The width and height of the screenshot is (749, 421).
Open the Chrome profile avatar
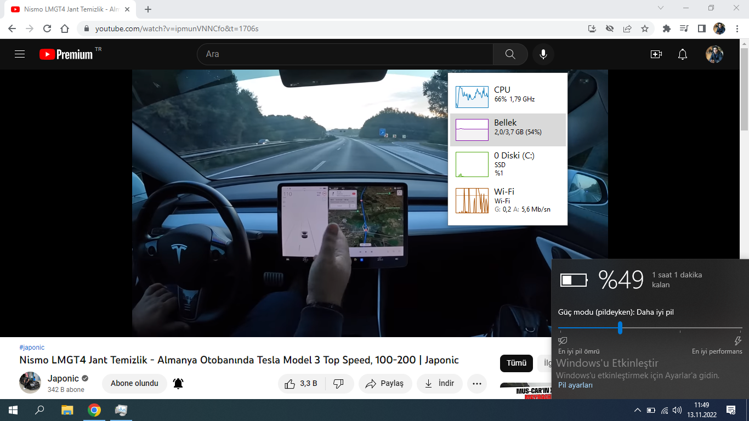(719, 29)
